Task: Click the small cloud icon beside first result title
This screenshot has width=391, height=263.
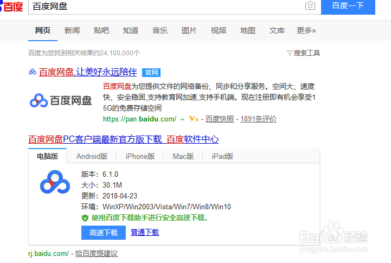Action: point(33,72)
